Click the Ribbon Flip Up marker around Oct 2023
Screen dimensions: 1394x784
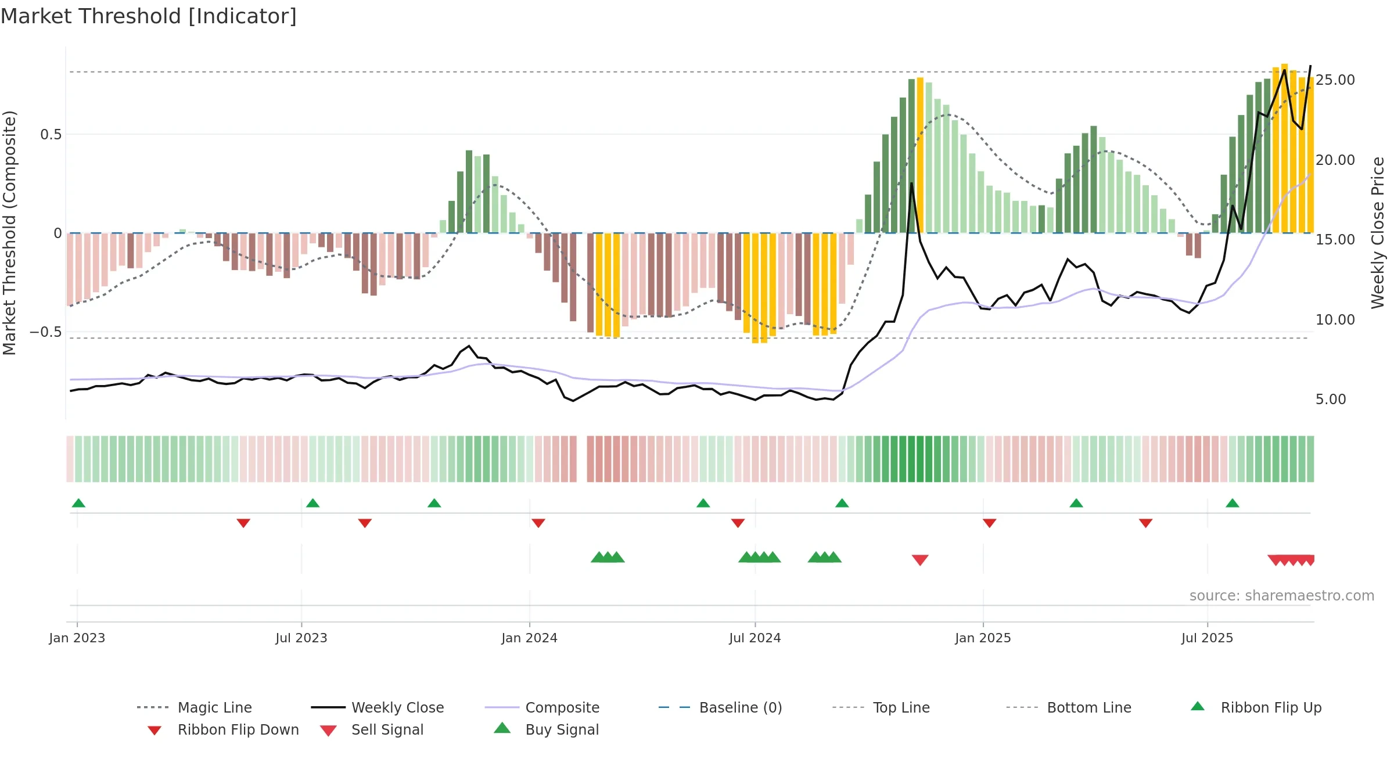(x=434, y=503)
